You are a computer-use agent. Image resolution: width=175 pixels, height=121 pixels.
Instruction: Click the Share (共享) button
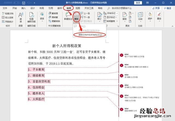tap(156, 8)
